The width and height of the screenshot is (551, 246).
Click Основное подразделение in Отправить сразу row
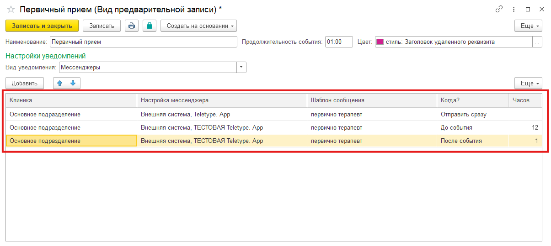tap(71, 115)
